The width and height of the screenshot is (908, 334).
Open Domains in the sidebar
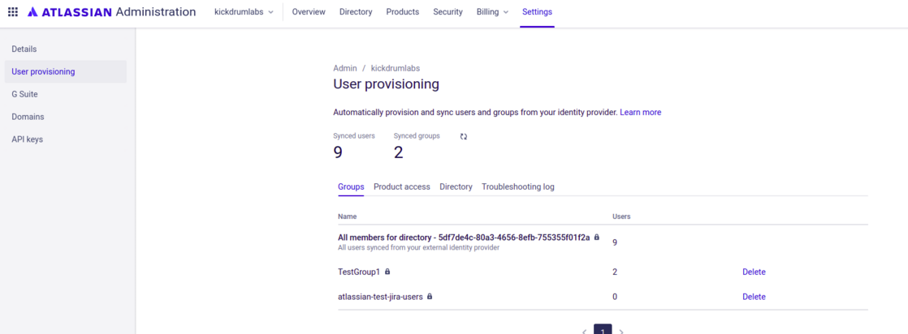tap(66, 117)
